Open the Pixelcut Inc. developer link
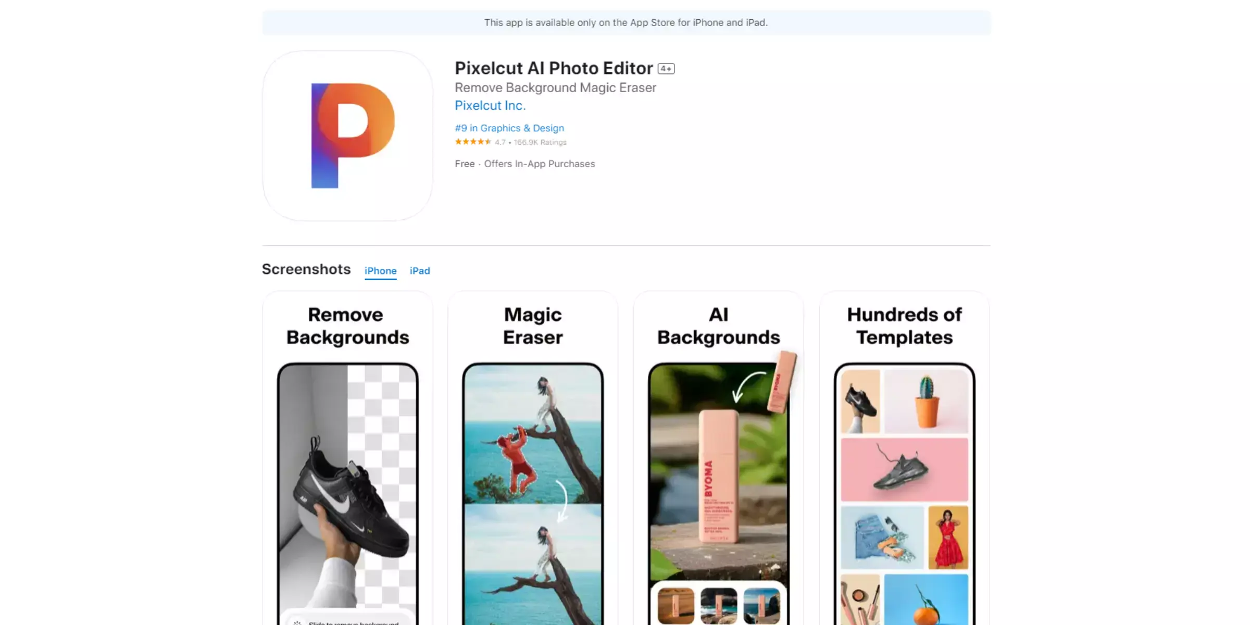The height and width of the screenshot is (625, 1250). (x=490, y=105)
